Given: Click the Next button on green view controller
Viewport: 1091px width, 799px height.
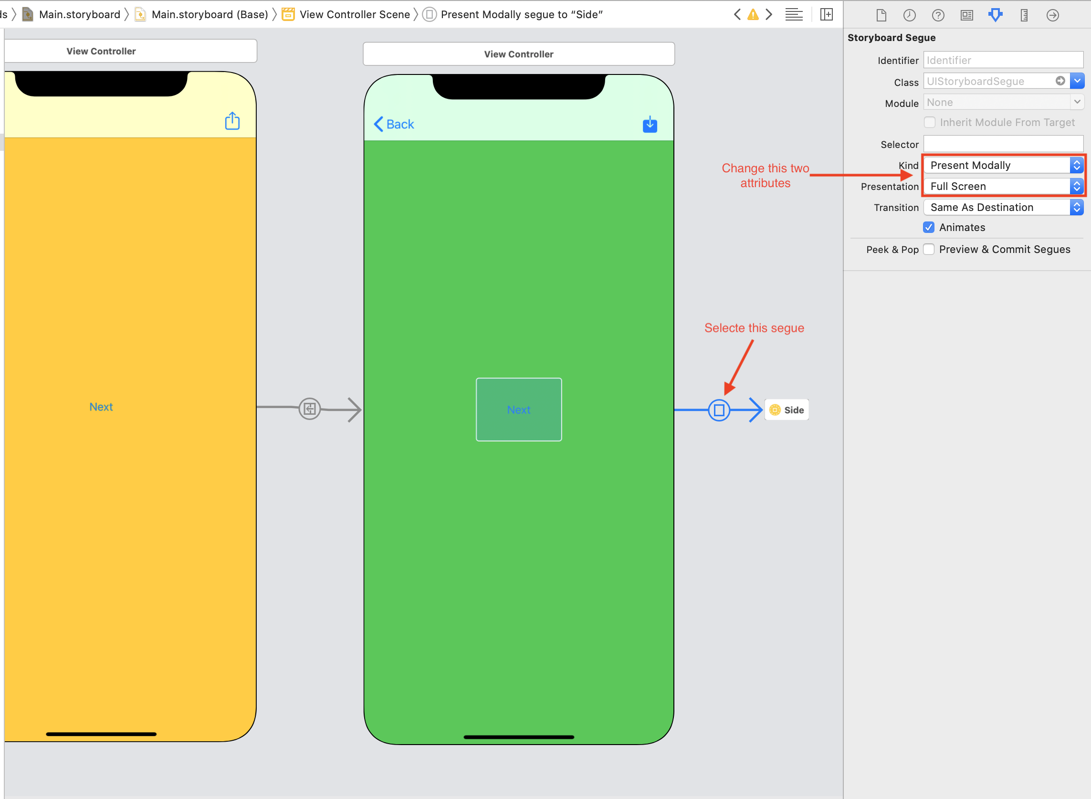Looking at the screenshot, I should (x=518, y=409).
